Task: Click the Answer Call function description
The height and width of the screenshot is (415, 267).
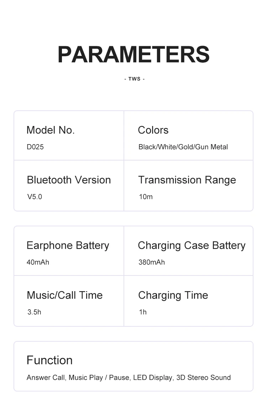Action: pos(129,378)
